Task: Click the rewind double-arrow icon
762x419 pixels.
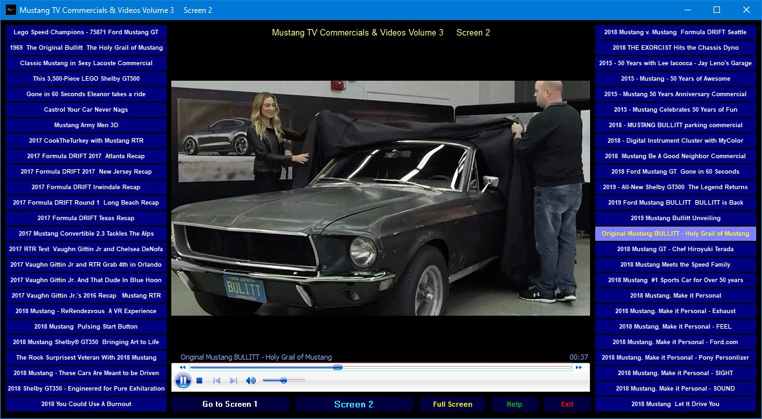Action: tap(182, 367)
